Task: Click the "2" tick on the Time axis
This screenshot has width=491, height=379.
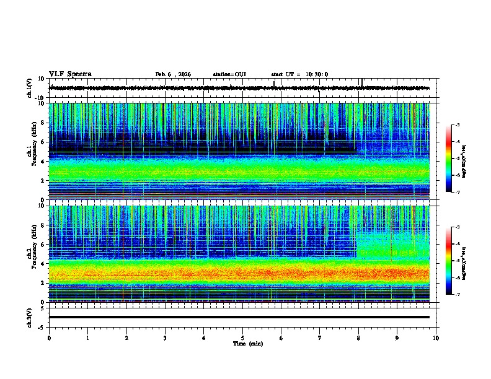Action: tap(126, 338)
